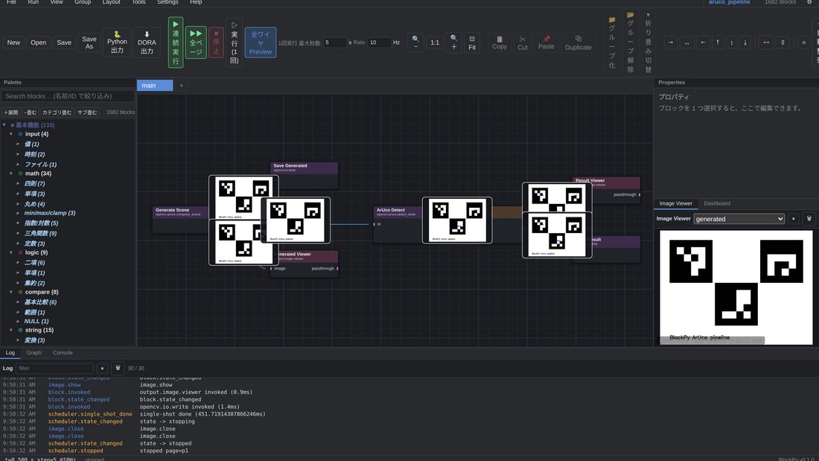Click the Duplicate icon
819x461 pixels.
(x=579, y=43)
